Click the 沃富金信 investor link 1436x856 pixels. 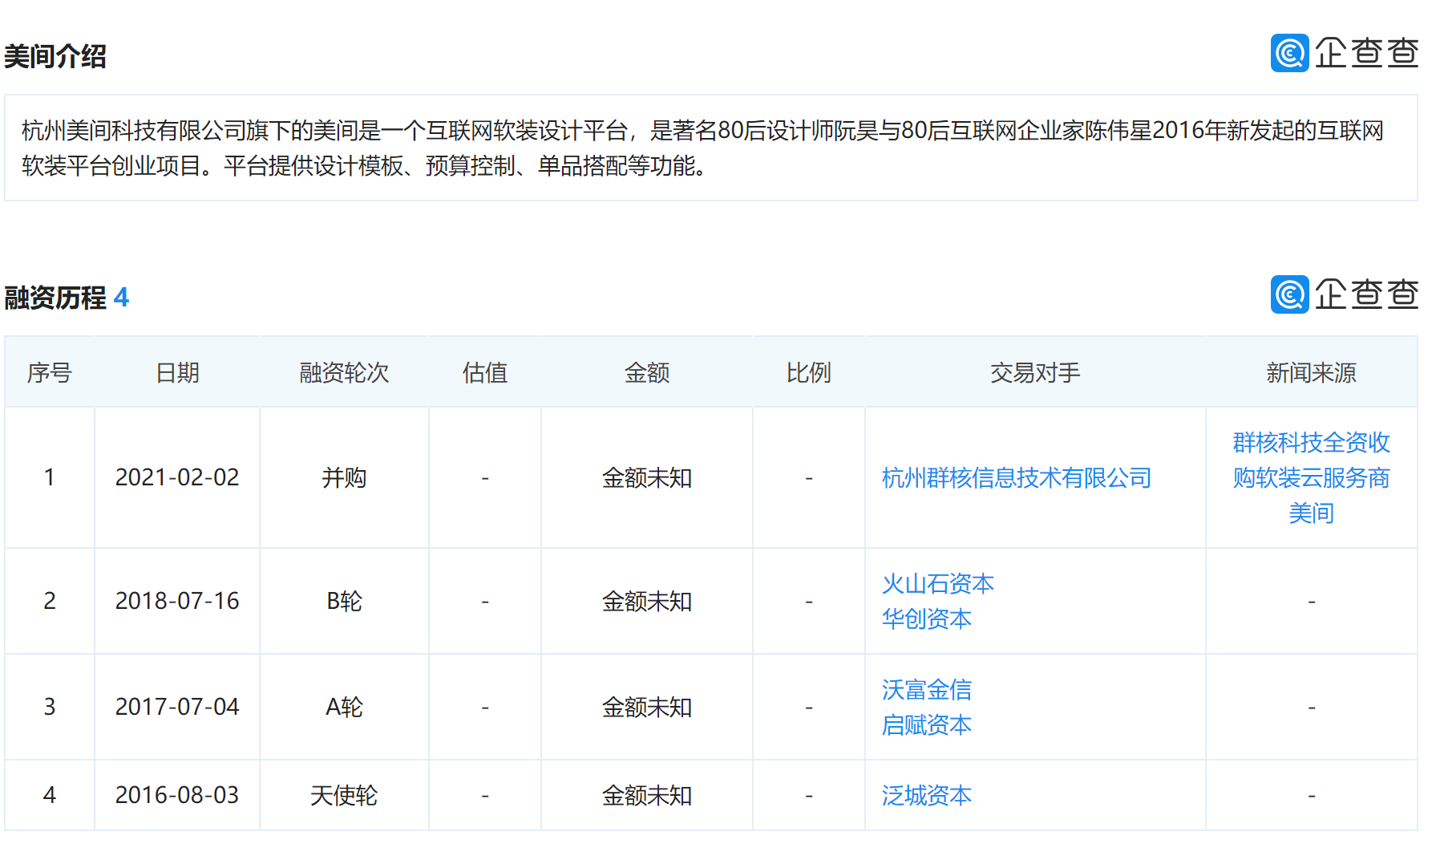(x=927, y=690)
